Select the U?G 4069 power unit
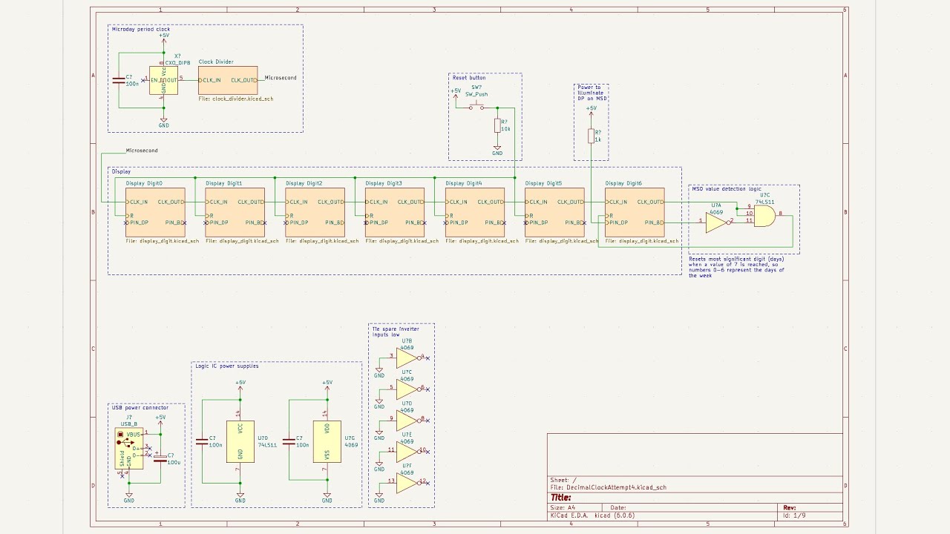 (327, 441)
